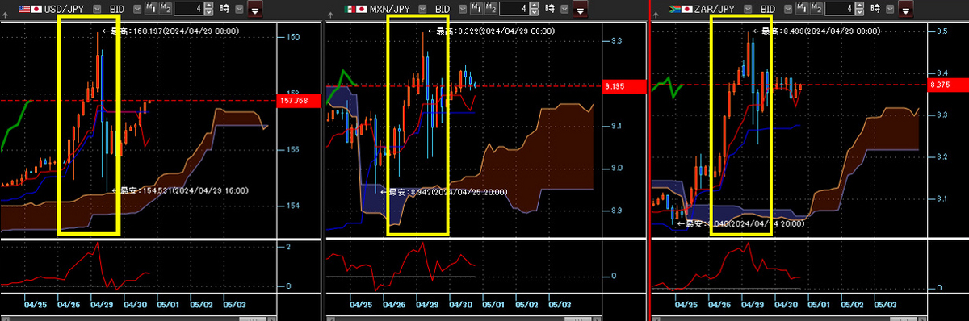Click the MXN/JPY high label 9.322
The height and width of the screenshot is (321, 969).
(491, 31)
